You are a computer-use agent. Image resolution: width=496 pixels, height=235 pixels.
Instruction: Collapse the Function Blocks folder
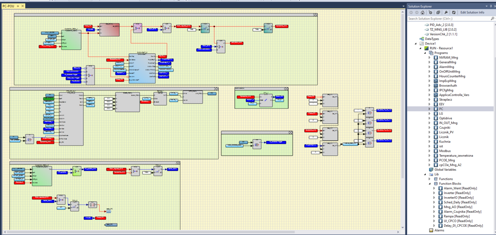tap(429, 183)
